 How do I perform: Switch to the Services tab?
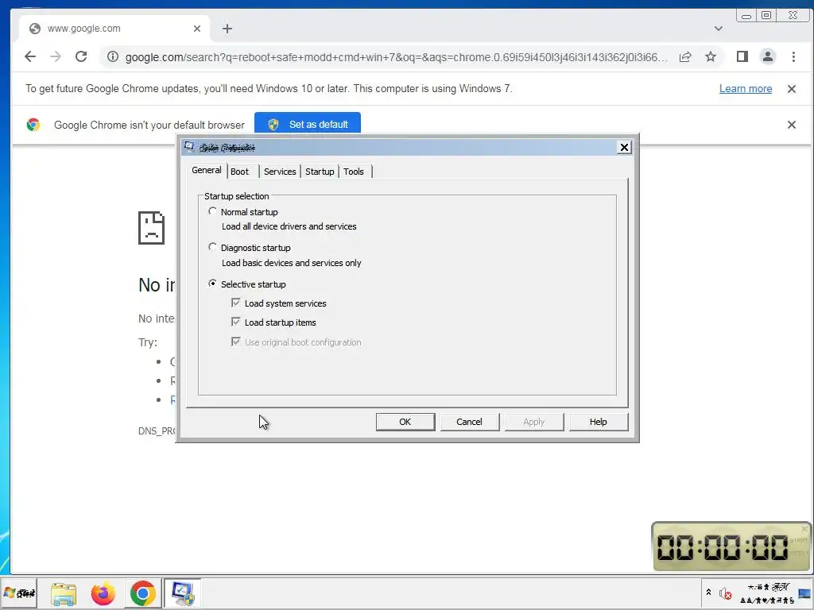click(280, 172)
